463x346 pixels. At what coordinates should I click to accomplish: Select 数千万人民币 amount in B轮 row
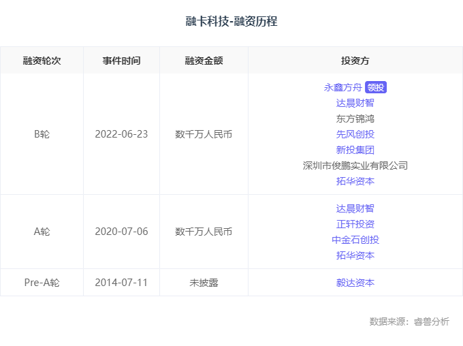(204, 134)
